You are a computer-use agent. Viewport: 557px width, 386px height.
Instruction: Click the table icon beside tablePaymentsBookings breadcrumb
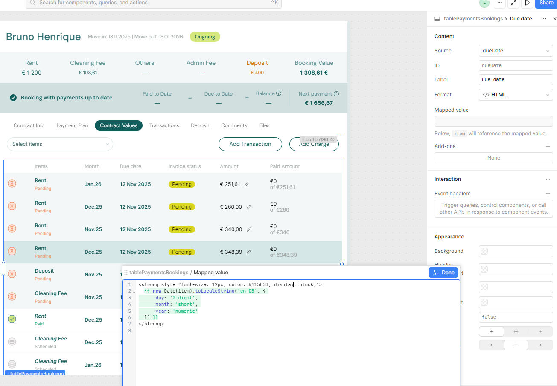[437, 18]
